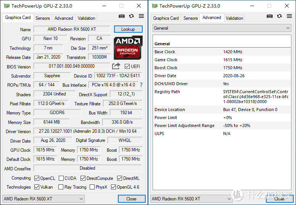Switch to Graphics Card tab in right window
The image size is (296, 205).
tap(166, 18)
